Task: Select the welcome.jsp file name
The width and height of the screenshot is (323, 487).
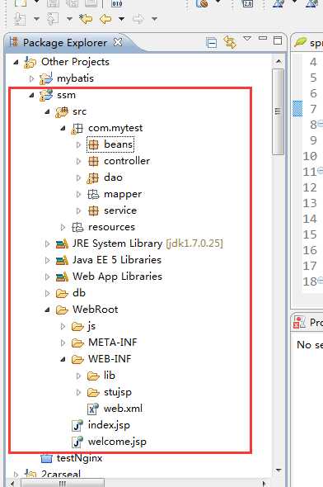Action: (x=117, y=442)
